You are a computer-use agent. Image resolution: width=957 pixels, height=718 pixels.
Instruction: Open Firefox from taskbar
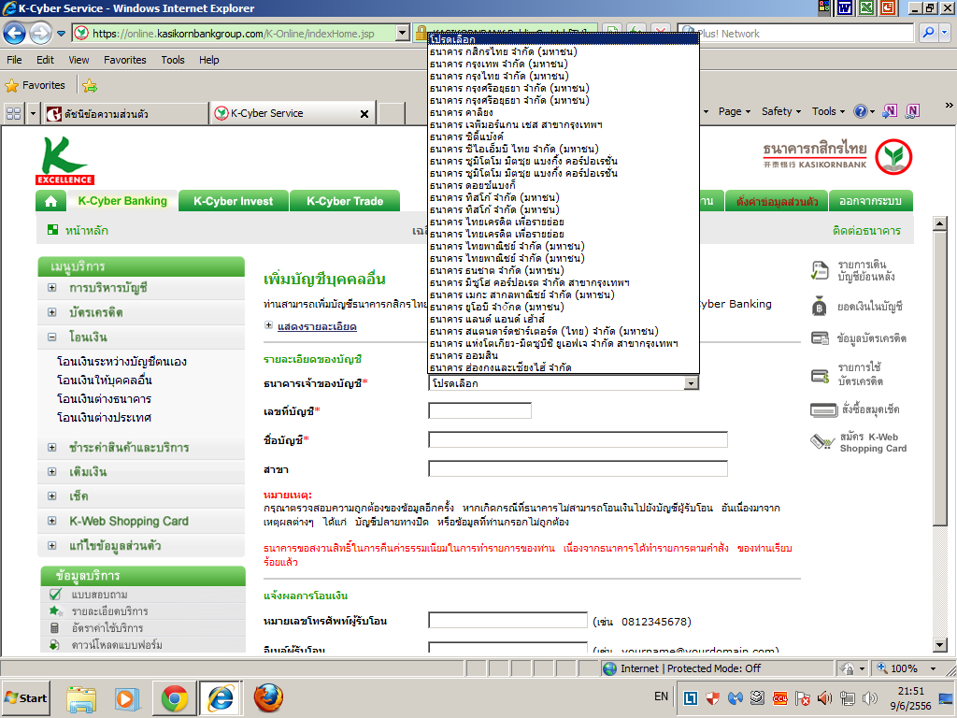pos(268,697)
